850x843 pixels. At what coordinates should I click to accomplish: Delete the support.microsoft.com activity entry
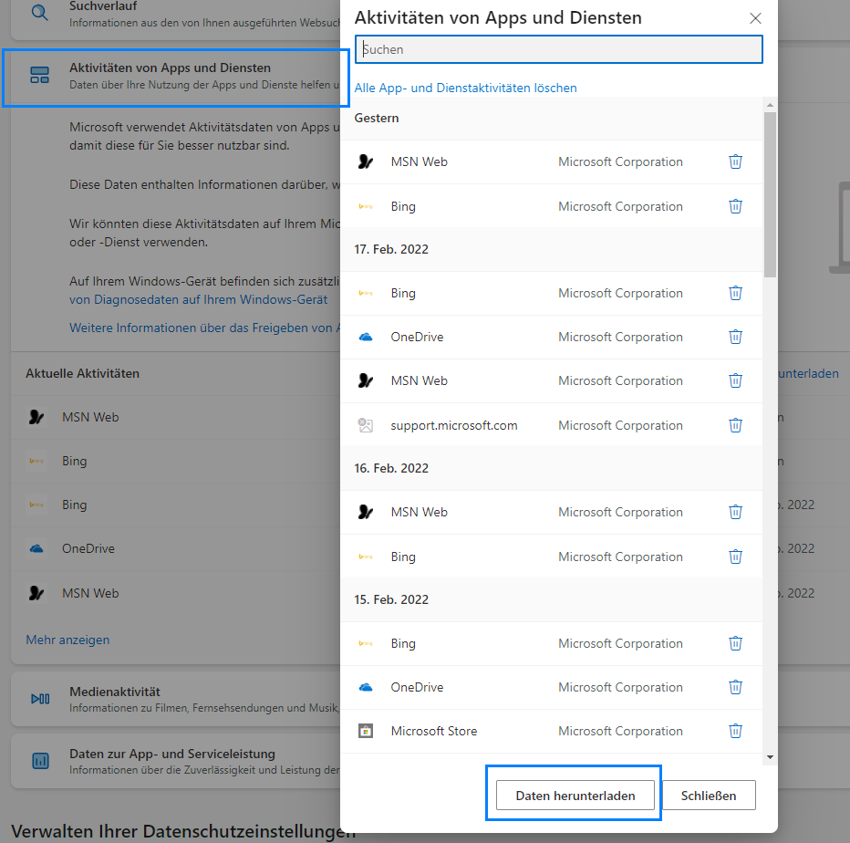point(735,425)
